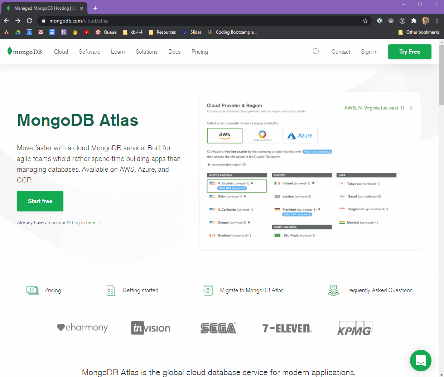The width and height of the screenshot is (444, 377).
Task: Click the browser forward arrow
Action: coord(18,21)
